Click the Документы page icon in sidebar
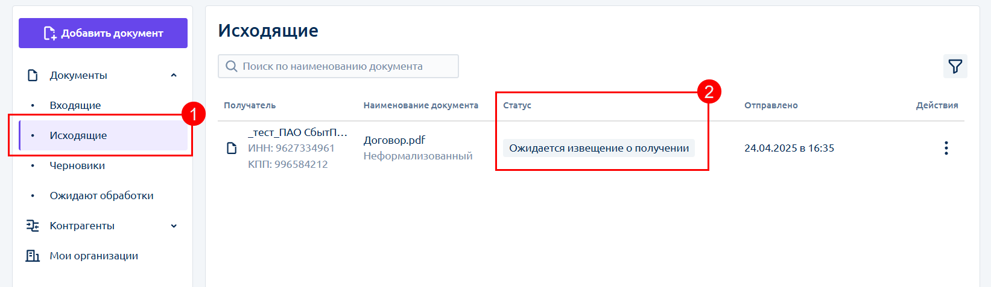 coord(33,75)
